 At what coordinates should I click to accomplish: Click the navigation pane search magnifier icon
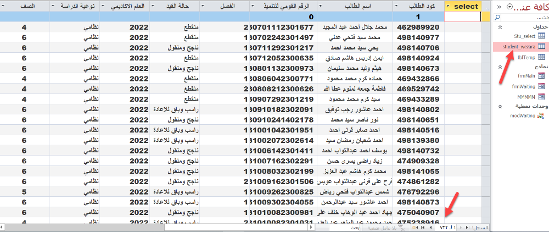coord(498,17)
